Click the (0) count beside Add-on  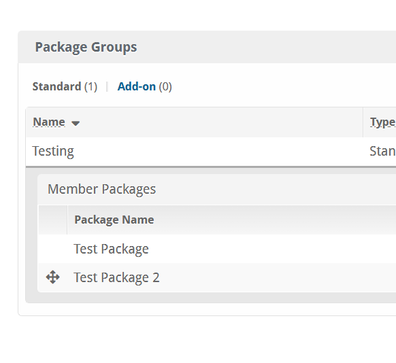tap(165, 87)
